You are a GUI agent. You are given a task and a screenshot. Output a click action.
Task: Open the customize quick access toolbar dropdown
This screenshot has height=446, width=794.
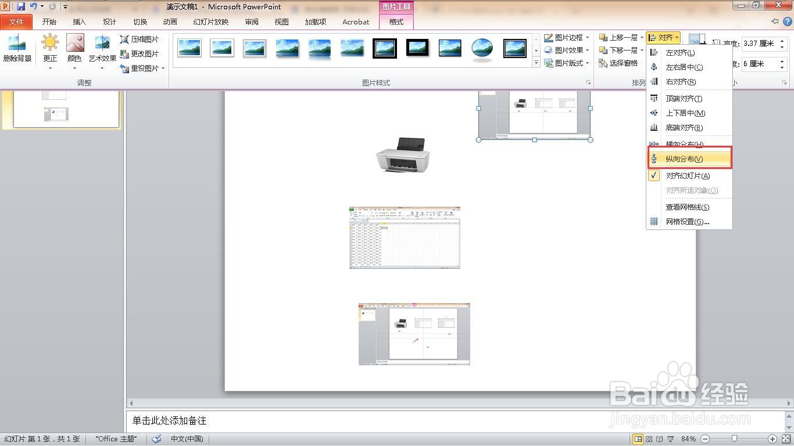click(x=65, y=7)
